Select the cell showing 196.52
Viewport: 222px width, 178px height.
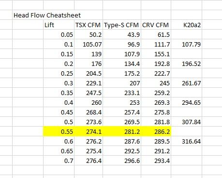coord(186,64)
